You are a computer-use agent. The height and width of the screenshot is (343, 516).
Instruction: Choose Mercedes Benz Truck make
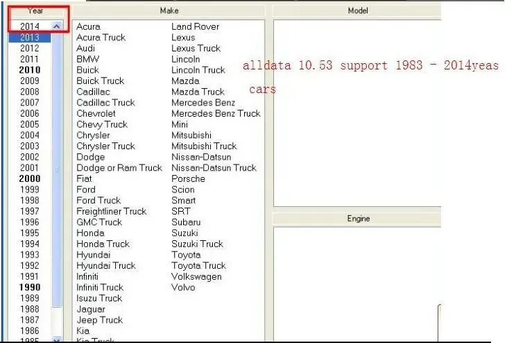pyautogui.click(x=216, y=113)
